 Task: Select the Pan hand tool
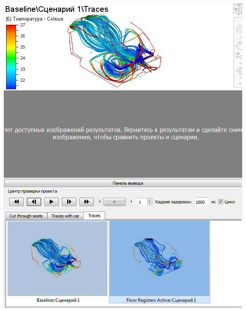pyautogui.click(x=239, y=45)
